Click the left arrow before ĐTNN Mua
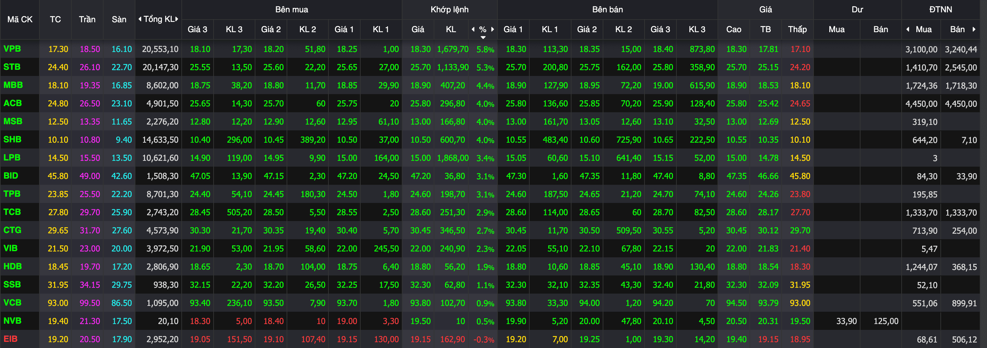Viewport: 987px width, 348px height. coord(908,29)
